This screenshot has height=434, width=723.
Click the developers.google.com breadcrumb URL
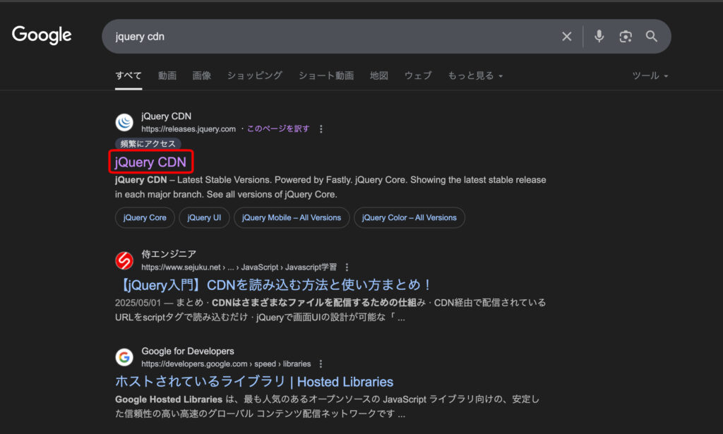coord(226,364)
